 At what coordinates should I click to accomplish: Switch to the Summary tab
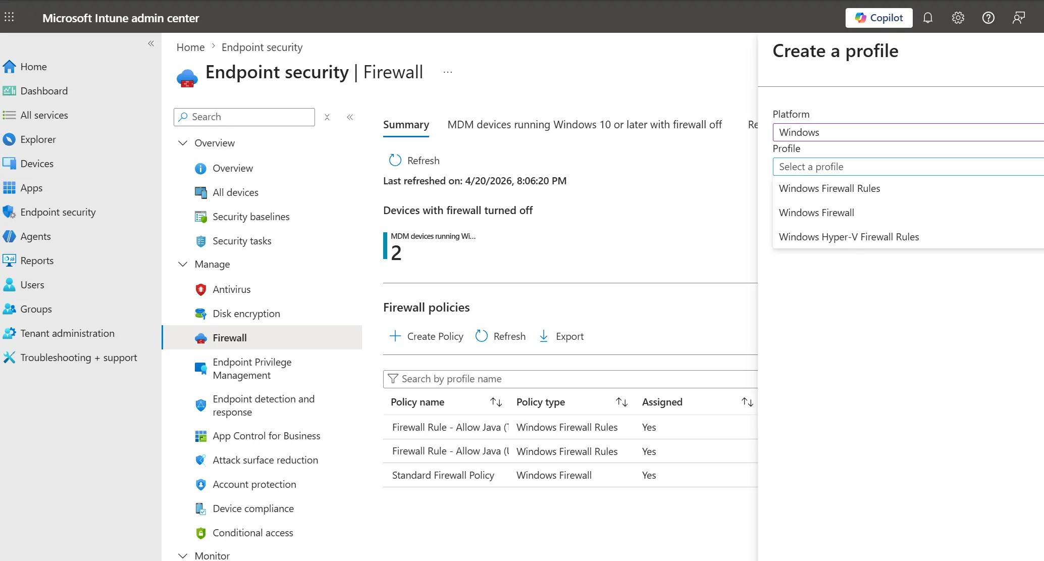[x=406, y=124]
